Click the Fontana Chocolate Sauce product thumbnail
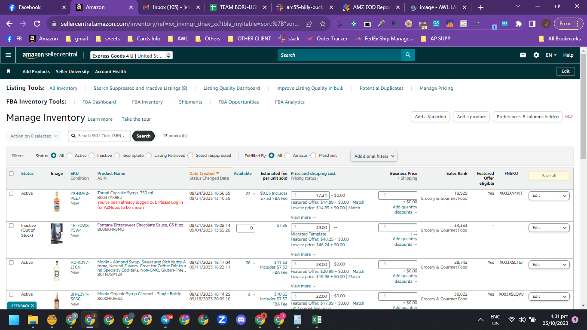Viewport: 587px width, 330px height. coord(57,233)
